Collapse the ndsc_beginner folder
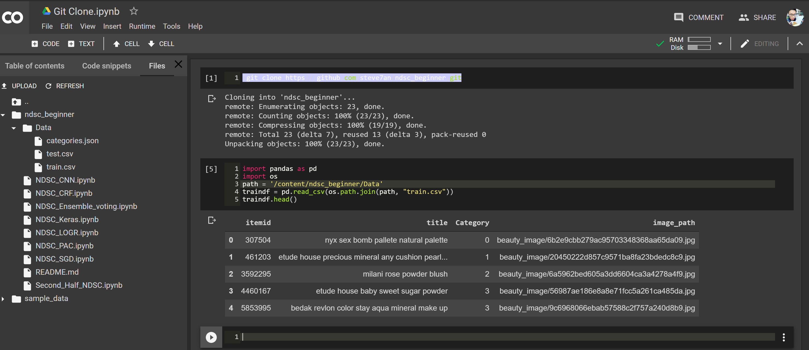This screenshot has height=350, width=809. (3, 115)
